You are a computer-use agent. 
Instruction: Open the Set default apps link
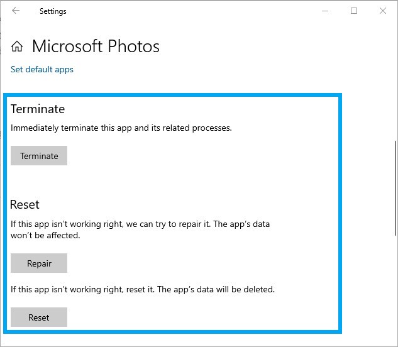42,69
